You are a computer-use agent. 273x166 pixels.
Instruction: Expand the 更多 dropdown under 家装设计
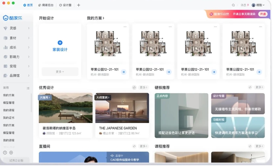click(60, 72)
